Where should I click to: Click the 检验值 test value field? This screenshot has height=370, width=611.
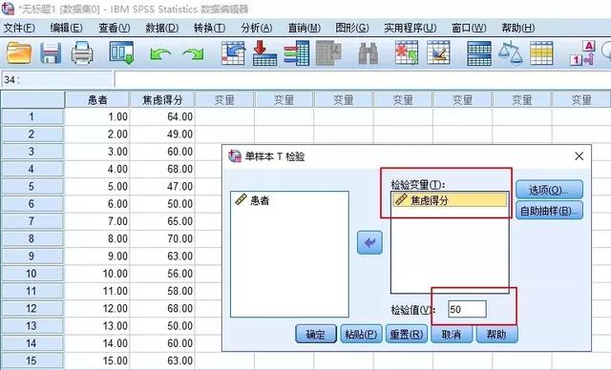click(x=467, y=309)
